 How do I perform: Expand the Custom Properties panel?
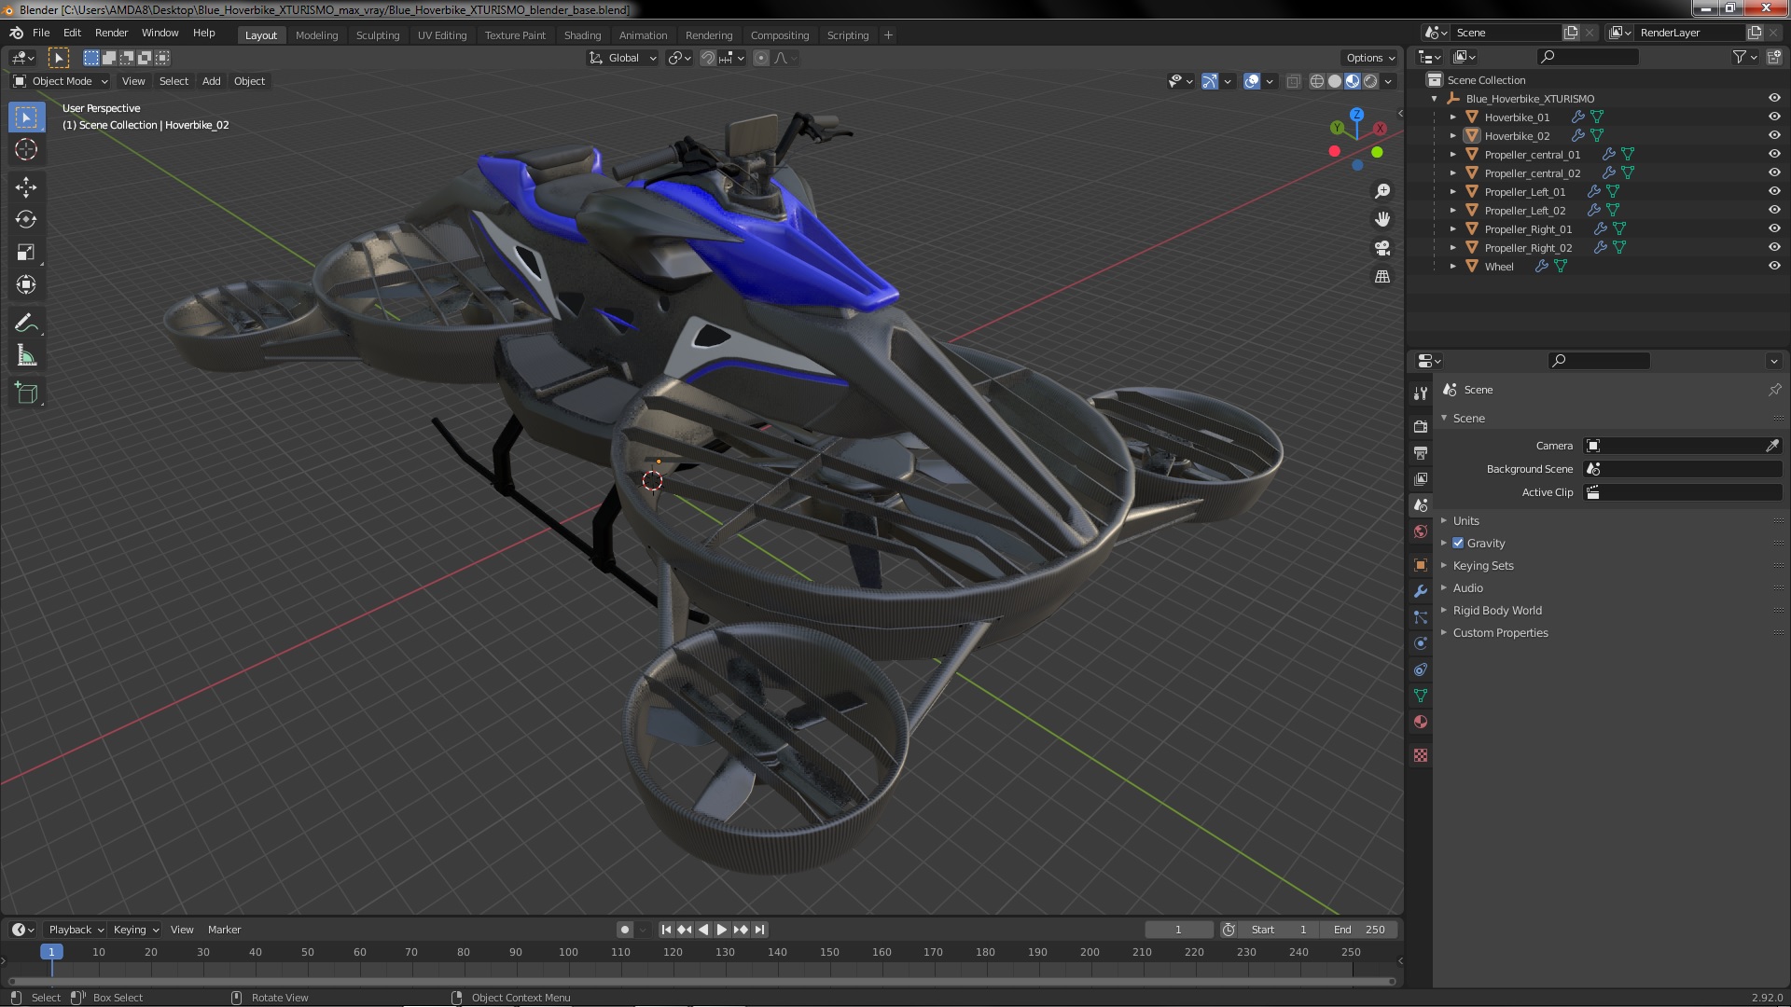[x=1500, y=632]
